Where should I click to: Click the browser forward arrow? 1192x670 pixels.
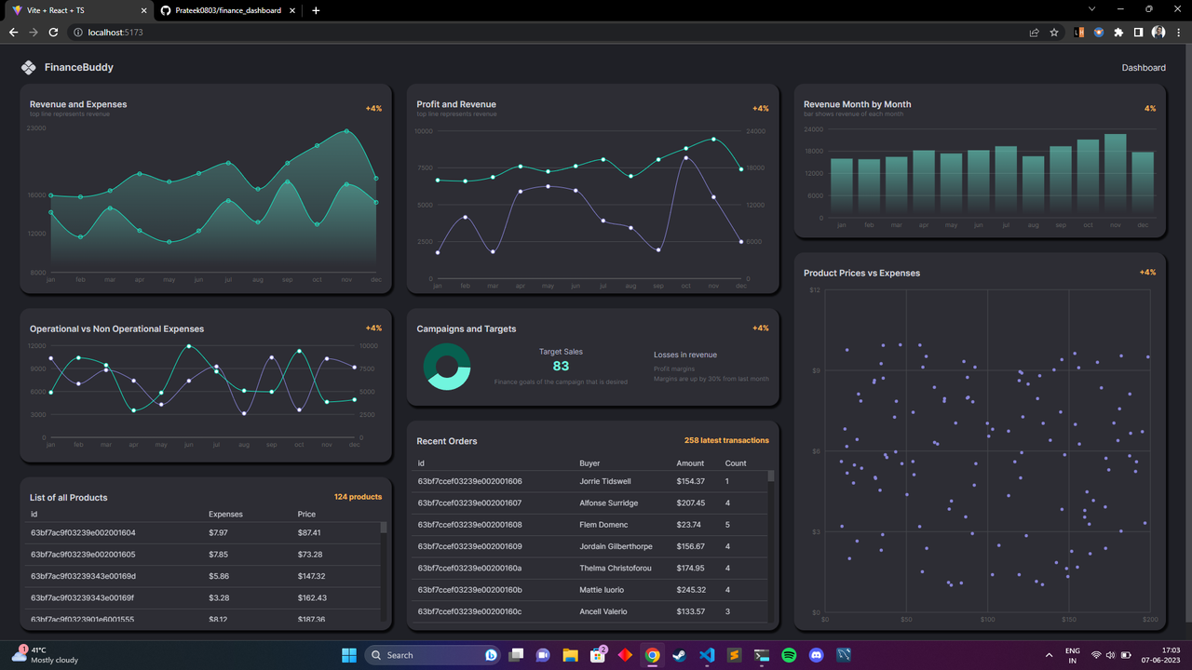(x=34, y=33)
